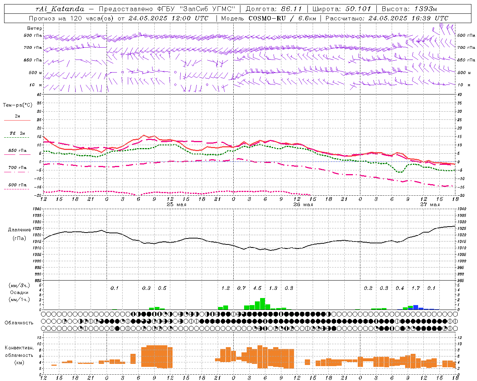This screenshot has width=477, height=381.
Task: Click the tallest blue precipitation bar on 27 мая
Action: [x=416, y=307]
